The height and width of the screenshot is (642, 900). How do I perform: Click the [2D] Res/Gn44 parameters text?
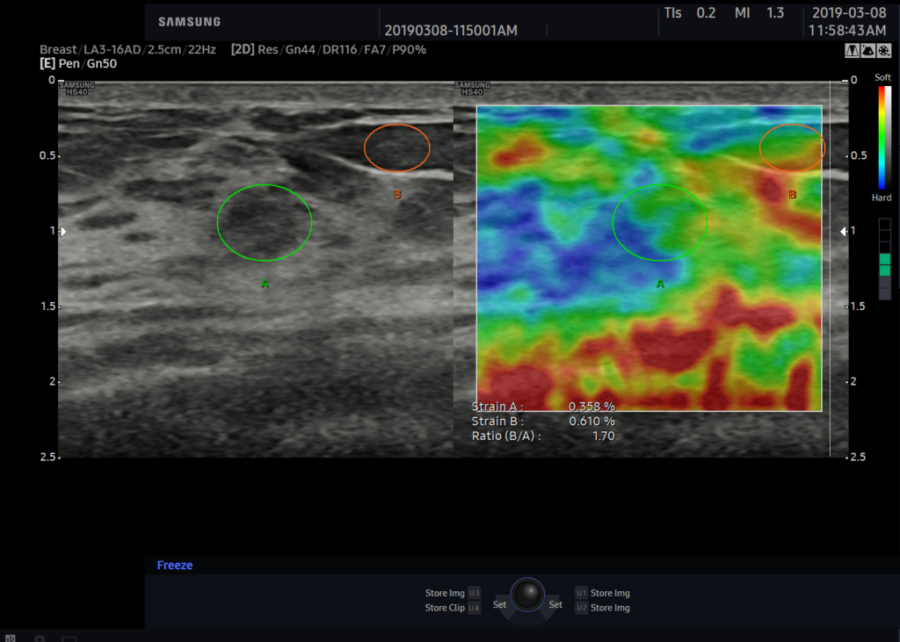(x=329, y=49)
